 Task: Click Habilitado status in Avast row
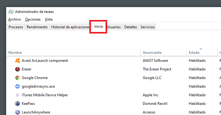coord(197,61)
